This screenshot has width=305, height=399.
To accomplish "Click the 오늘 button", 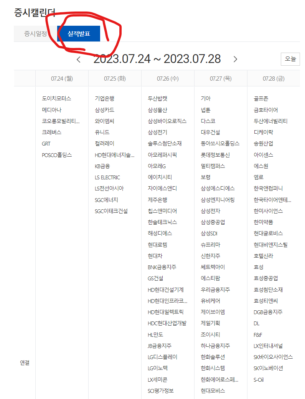I will pos(290,59).
